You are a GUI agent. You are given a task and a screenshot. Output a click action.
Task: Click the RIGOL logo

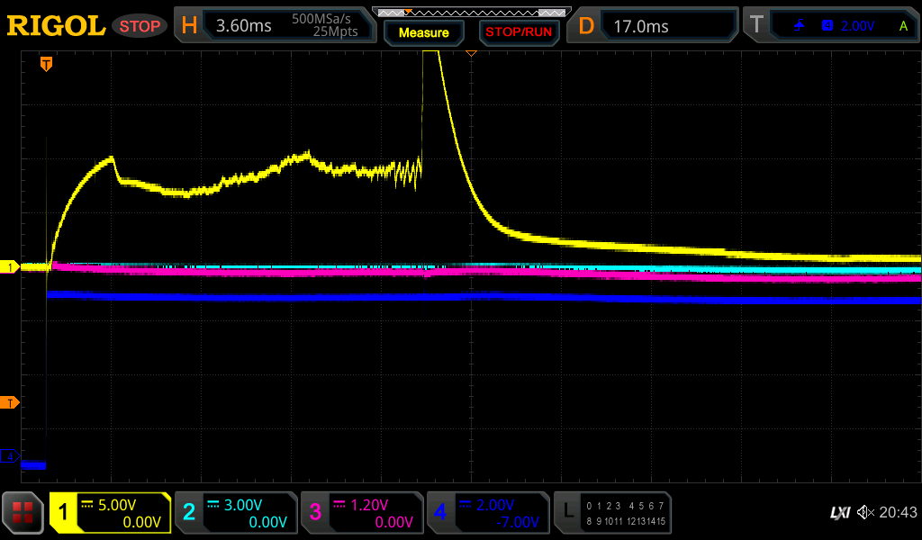point(56,26)
